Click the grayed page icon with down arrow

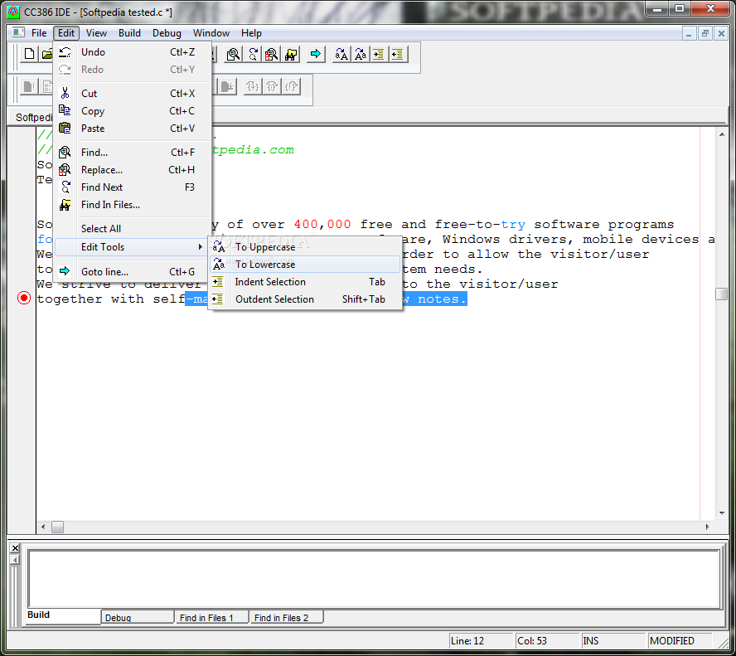(x=228, y=87)
